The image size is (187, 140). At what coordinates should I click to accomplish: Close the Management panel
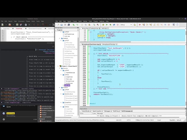(x=78, y=28)
